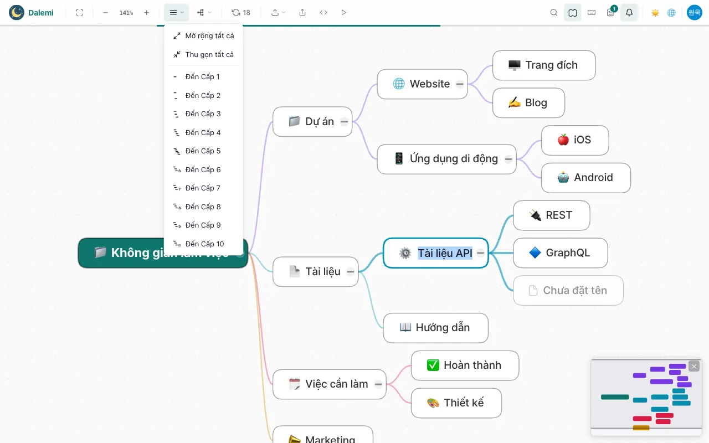Screen dimensions: 709x443
Task: Select 'Mở rộng tất cả' menu item
Action: 203,35
